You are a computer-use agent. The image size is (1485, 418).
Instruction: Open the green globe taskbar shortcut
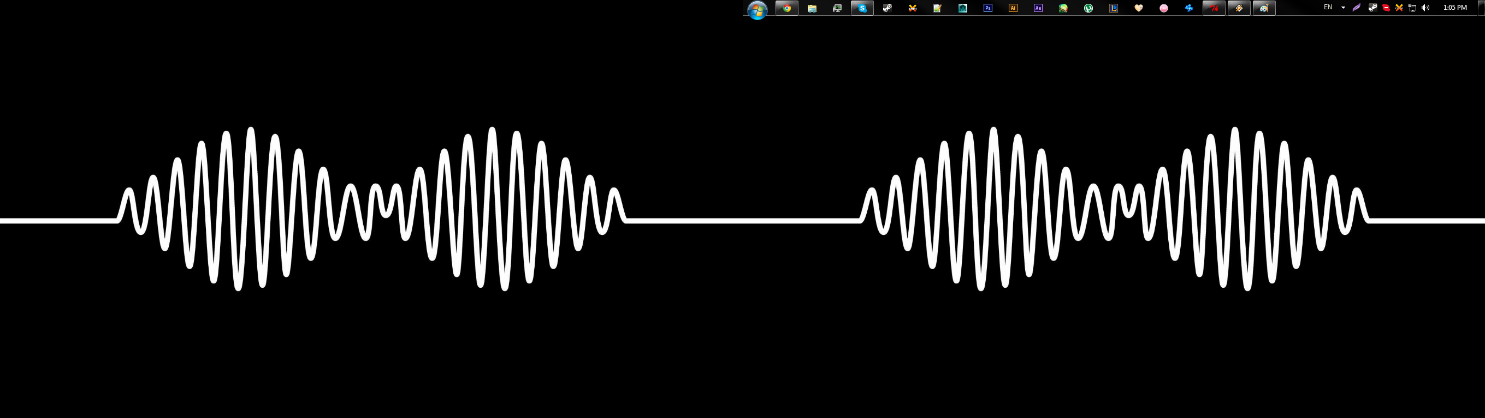[x=1063, y=8]
